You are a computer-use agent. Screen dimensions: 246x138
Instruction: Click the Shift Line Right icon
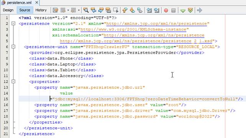coord(157,10)
